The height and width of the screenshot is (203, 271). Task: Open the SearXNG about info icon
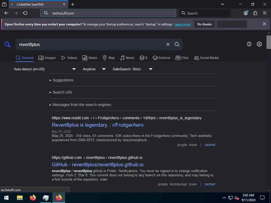tap(249, 44)
